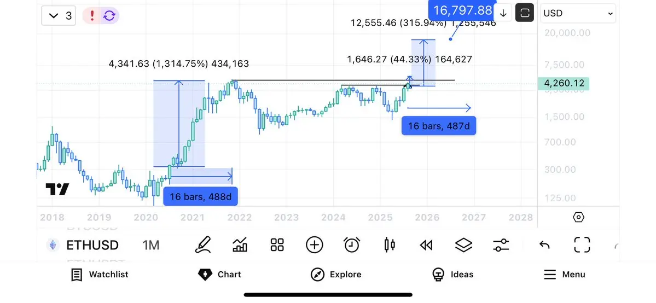Start bar replay with rewind icon
This screenshot has width=656, height=303.
point(426,245)
